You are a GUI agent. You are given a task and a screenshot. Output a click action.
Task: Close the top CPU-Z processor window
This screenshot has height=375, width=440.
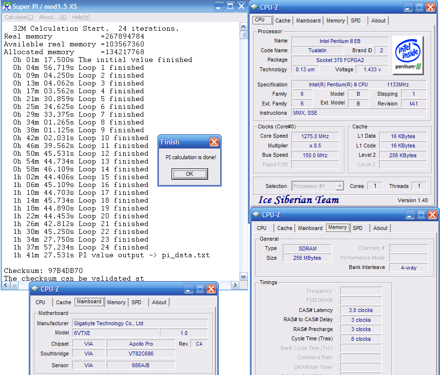click(x=430, y=7)
